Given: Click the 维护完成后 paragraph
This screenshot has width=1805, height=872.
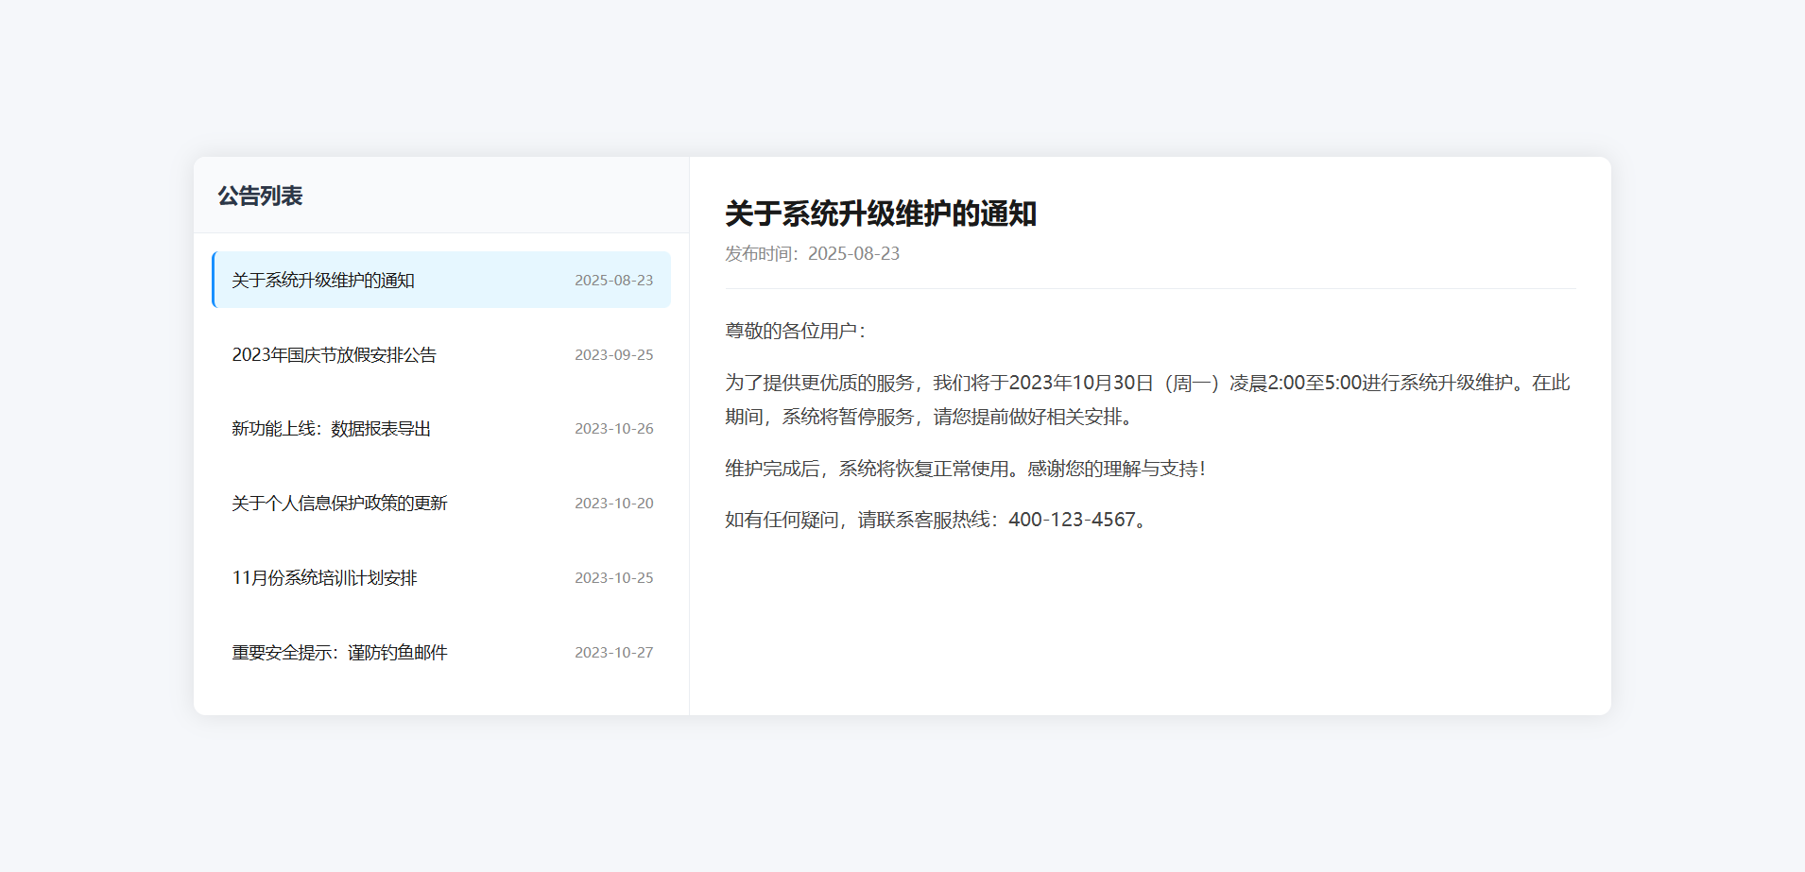Looking at the screenshot, I should 964,470.
